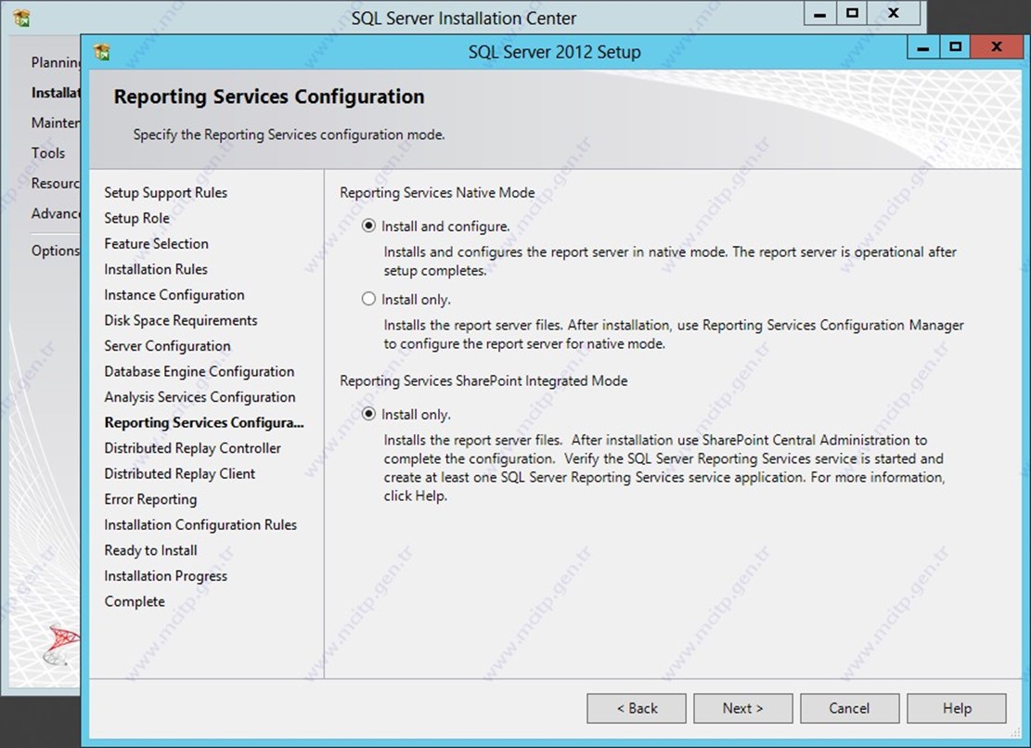This screenshot has width=1031, height=748.
Task: Open Resources in Installation Center window
Action: coord(56,184)
